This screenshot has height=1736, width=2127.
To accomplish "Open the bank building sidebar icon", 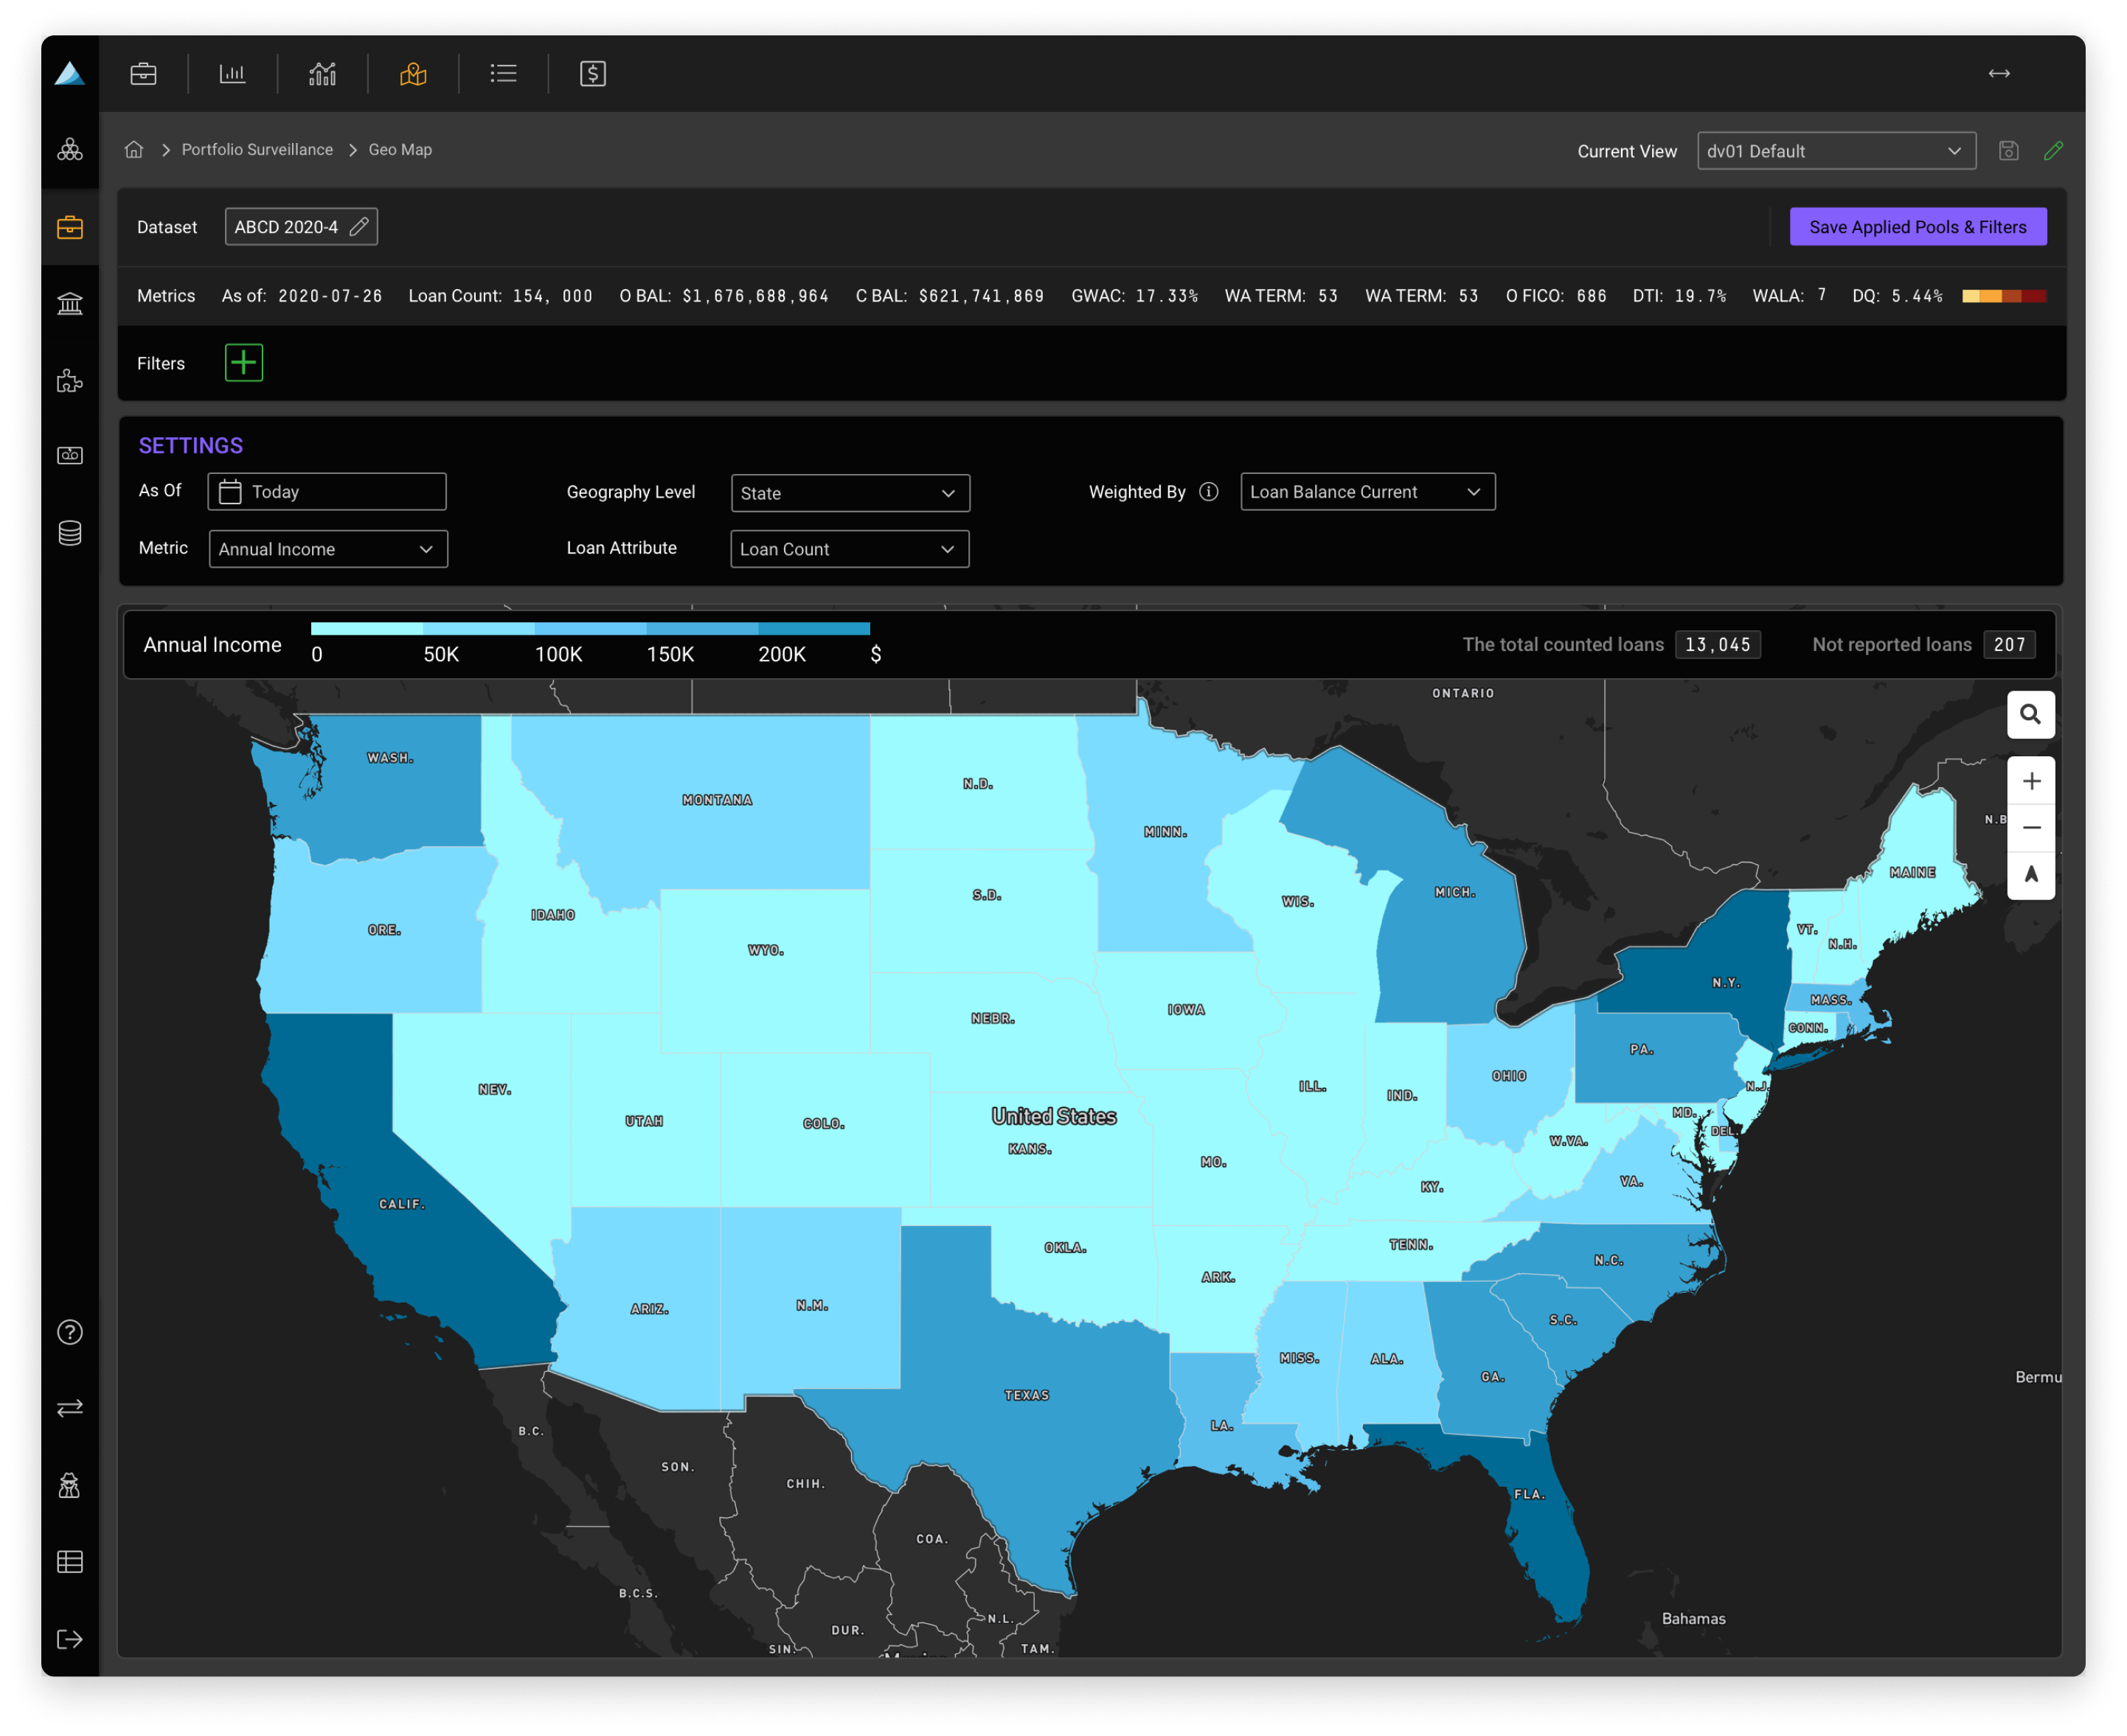I will [70, 303].
